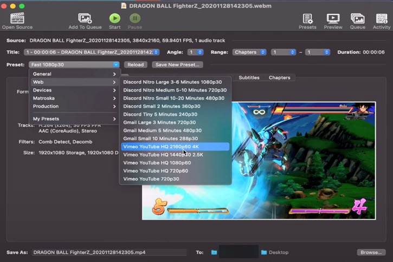Select Discord Nitro Small 10-20 Minutes 480p30
Viewport: 393px width, 262px height.
click(175, 98)
